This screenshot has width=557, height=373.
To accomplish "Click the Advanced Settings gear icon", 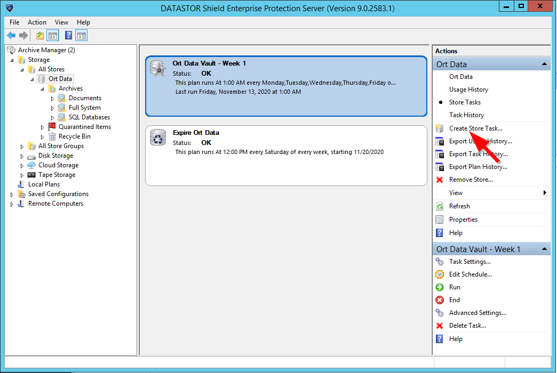I will click(440, 313).
